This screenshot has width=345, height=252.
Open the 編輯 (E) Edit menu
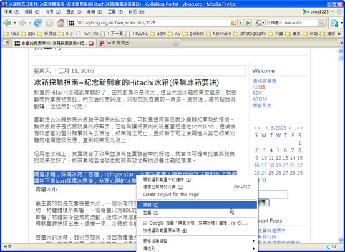coord(32,12)
